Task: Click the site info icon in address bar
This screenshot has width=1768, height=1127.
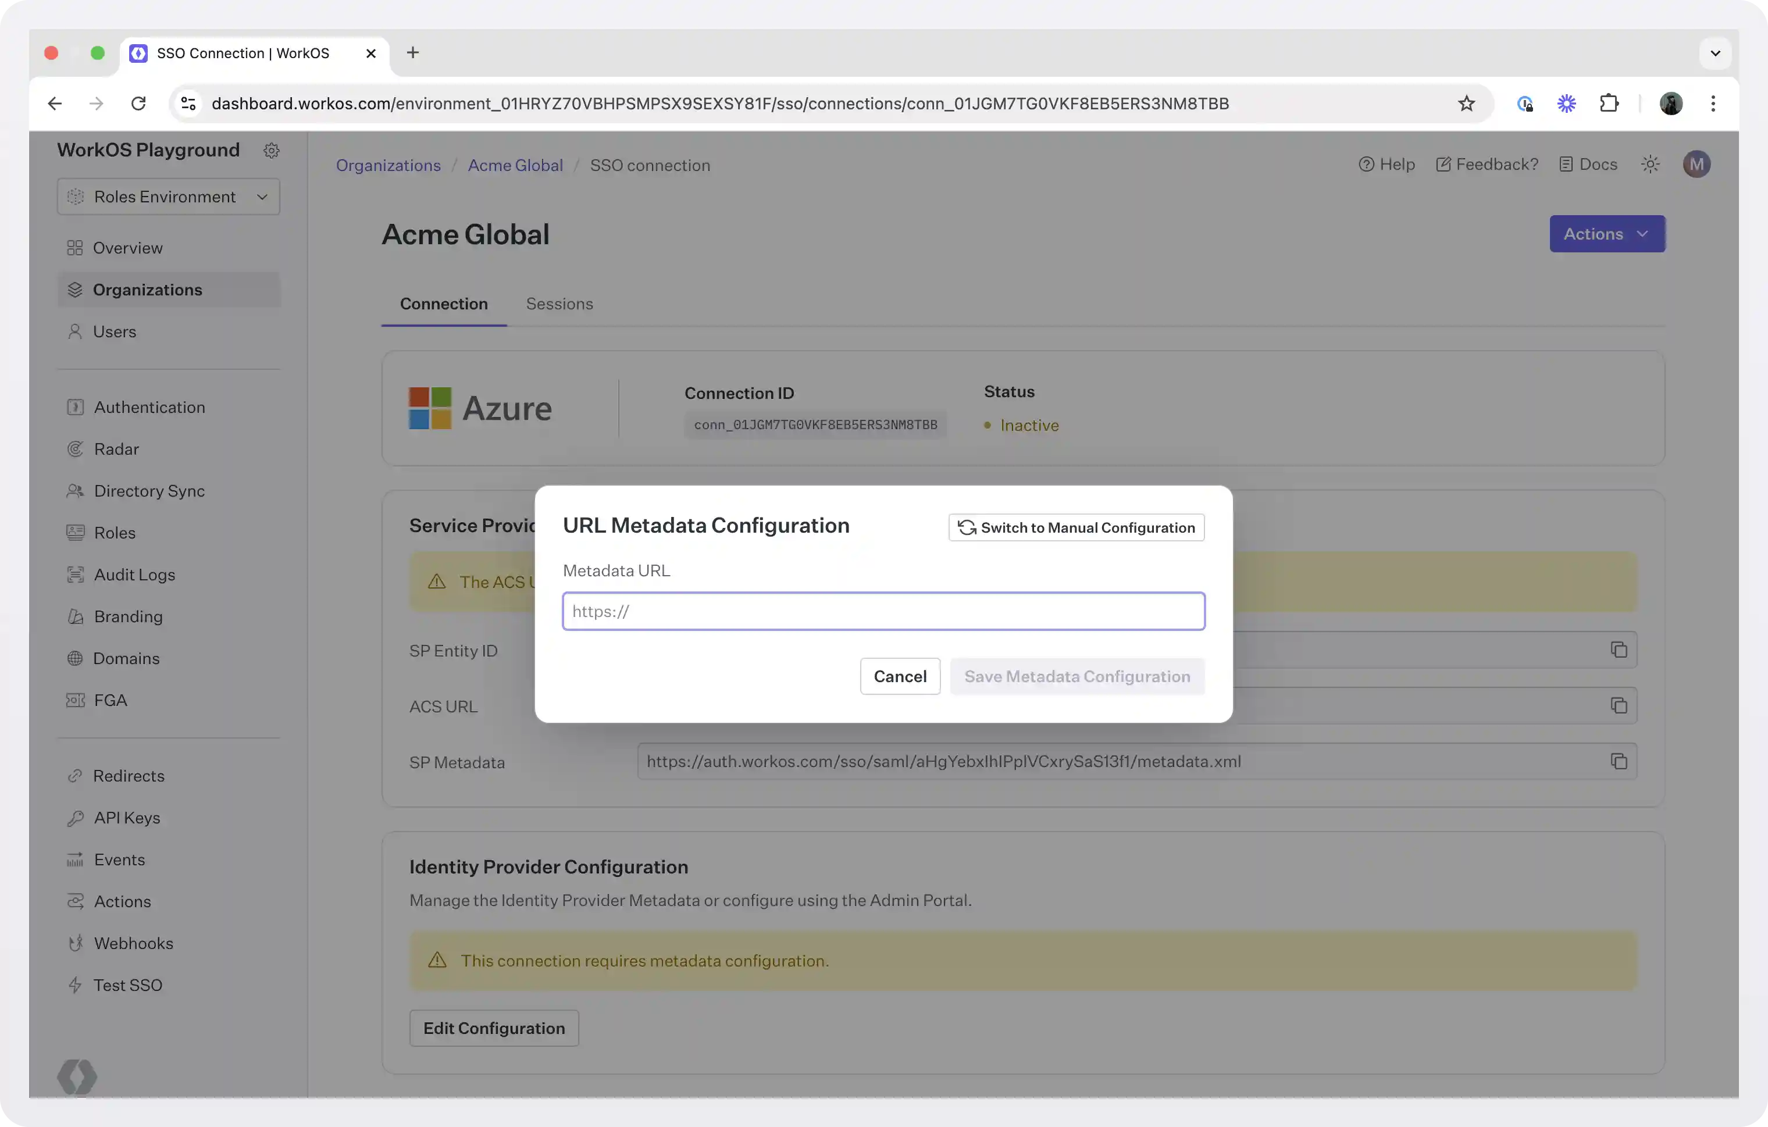Action: pyautogui.click(x=188, y=104)
